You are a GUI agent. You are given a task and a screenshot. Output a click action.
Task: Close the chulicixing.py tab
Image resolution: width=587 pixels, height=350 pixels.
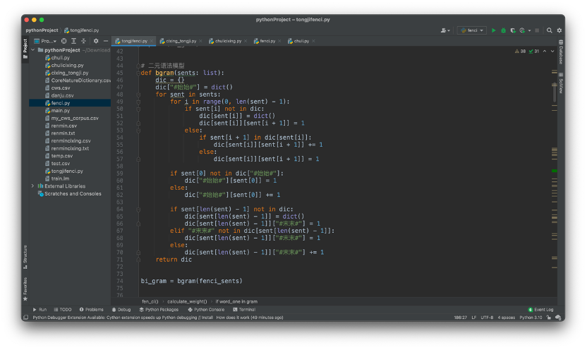pos(246,41)
